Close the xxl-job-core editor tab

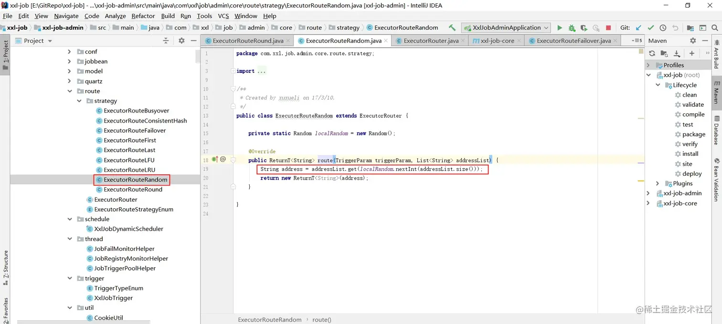tap(520, 41)
